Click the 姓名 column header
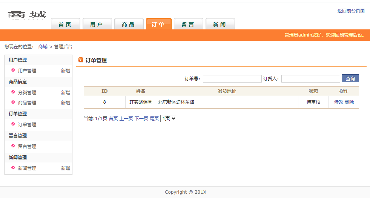The height and width of the screenshot is (199, 370). tap(141, 91)
